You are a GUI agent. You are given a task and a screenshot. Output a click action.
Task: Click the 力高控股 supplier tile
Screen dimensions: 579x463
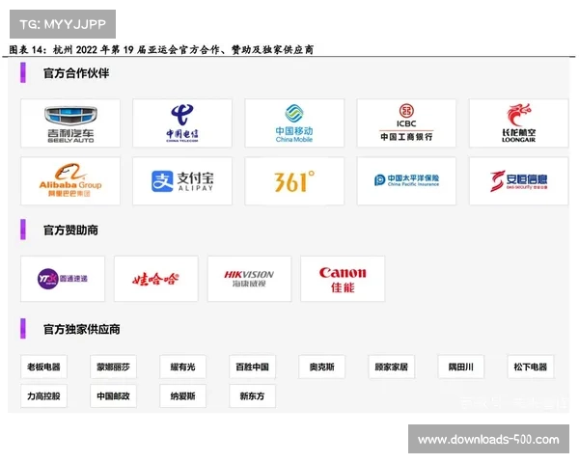[x=44, y=395]
